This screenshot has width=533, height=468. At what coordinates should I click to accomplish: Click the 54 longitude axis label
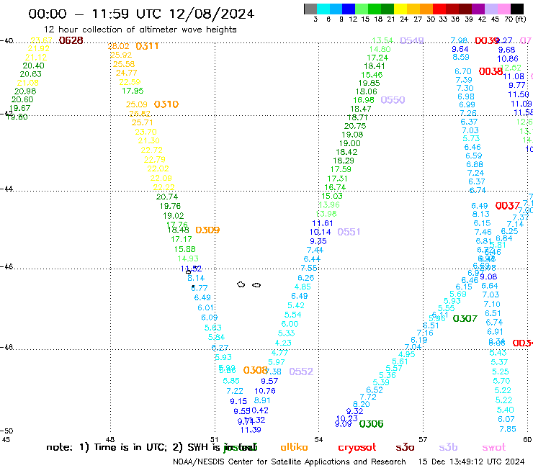(318, 440)
